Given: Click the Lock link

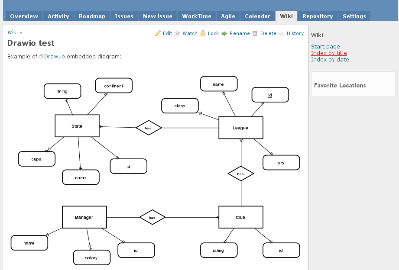Looking at the screenshot, I should [213, 33].
